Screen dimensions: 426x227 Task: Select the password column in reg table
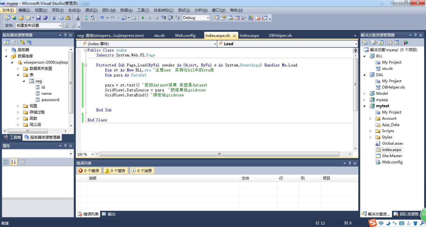click(x=50, y=100)
